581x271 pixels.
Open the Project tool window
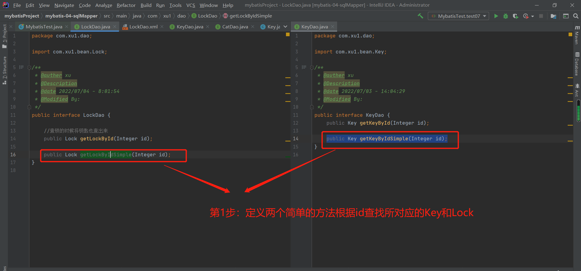coord(4,36)
